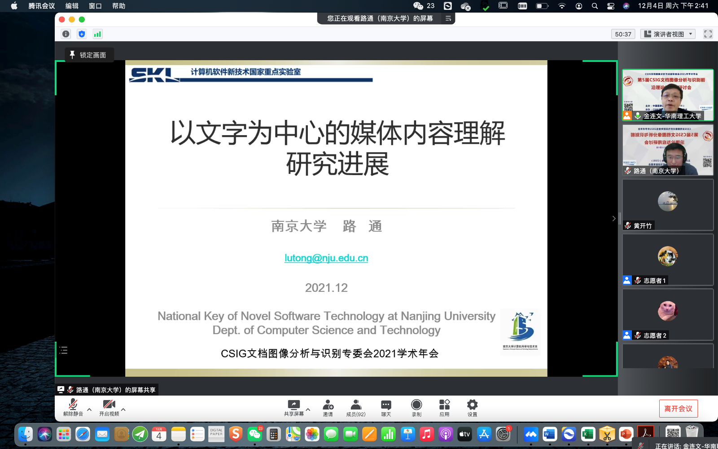Open the 窗口 menu in the menu bar

click(x=95, y=6)
